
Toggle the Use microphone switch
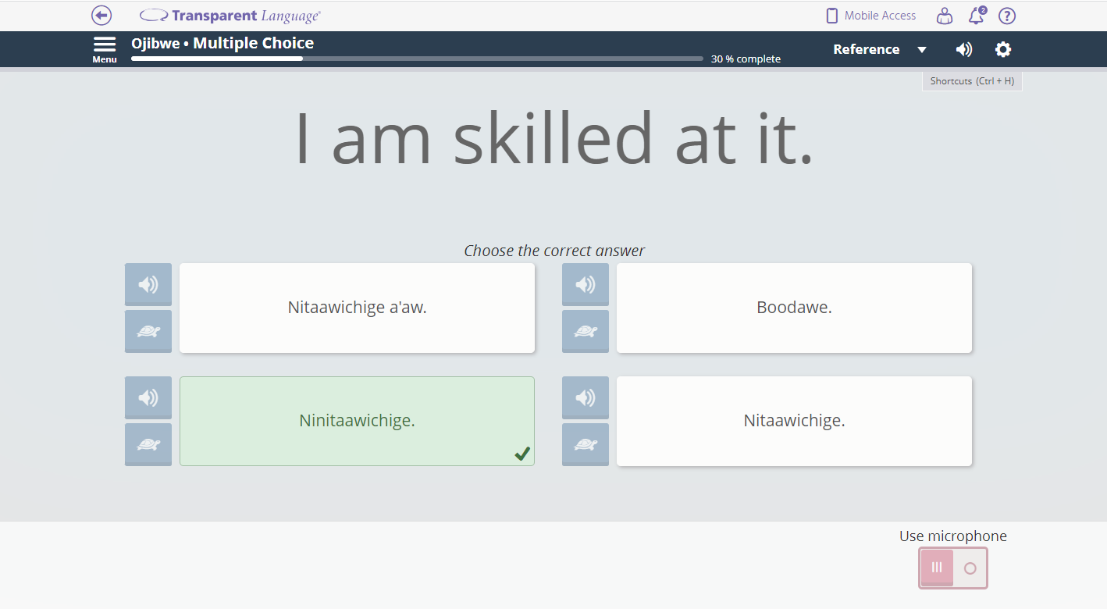point(953,568)
